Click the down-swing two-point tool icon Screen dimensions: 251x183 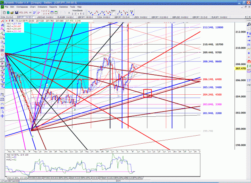point(90,12)
